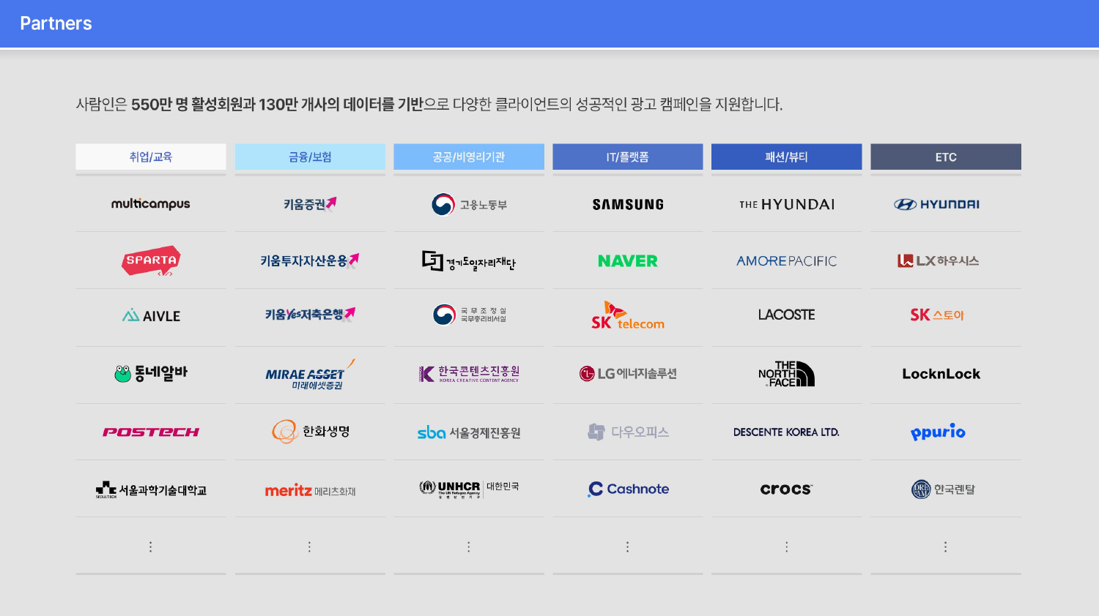
Task: Expand more partners under 공공/비영리기관 column
Action: pos(469,546)
